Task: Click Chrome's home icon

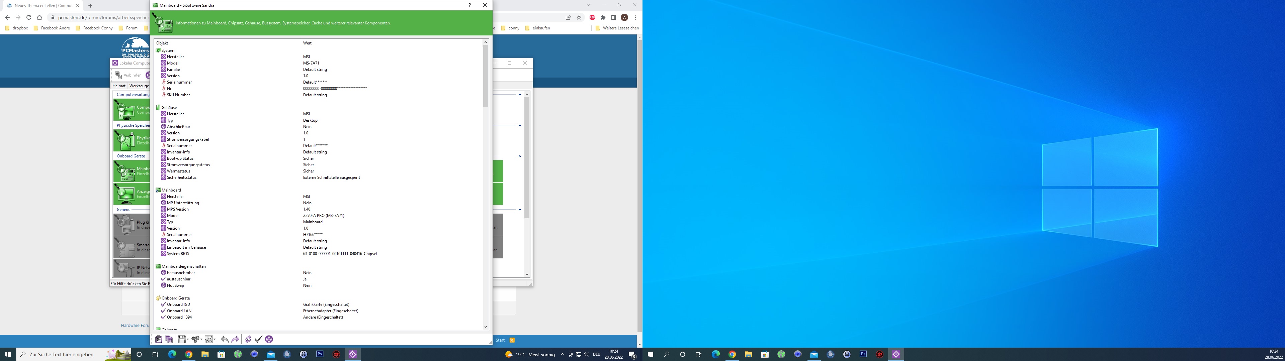Action: pyautogui.click(x=39, y=17)
